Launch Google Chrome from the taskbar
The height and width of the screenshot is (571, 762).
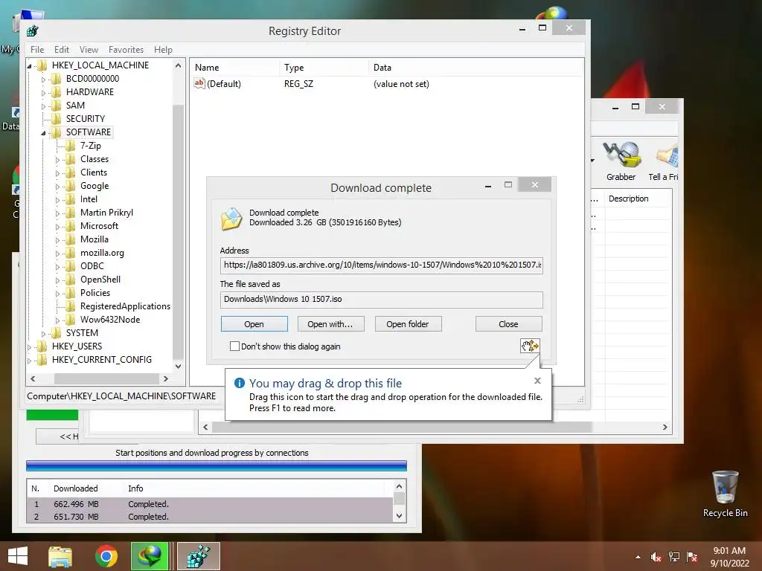click(x=106, y=556)
